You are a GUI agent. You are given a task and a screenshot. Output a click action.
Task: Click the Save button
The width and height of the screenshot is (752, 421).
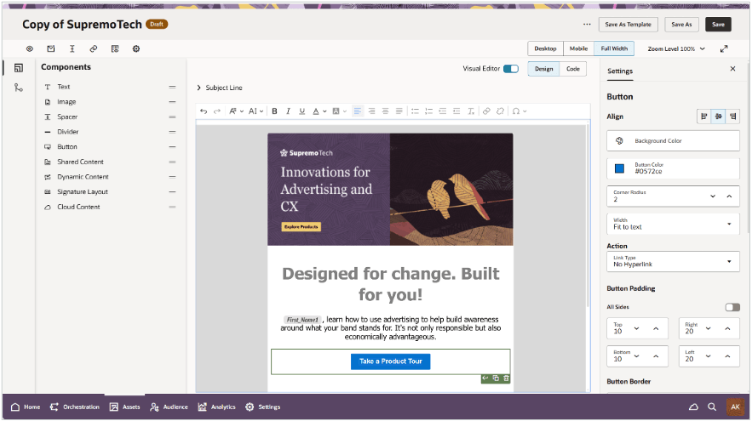pos(718,25)
